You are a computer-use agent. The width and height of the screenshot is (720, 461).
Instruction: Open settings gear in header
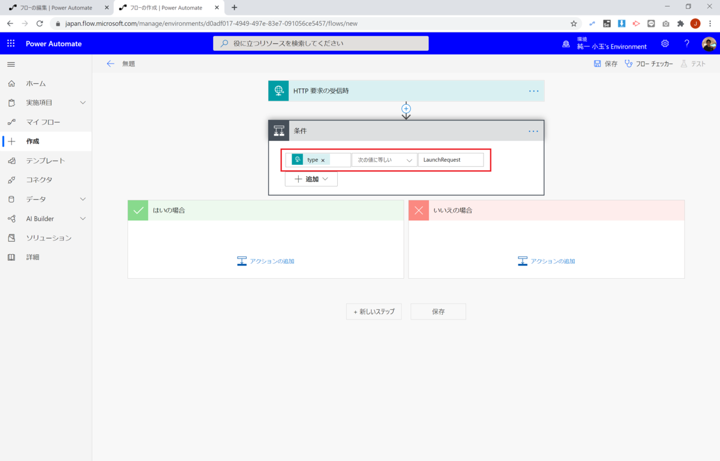[x=665, y=44]
